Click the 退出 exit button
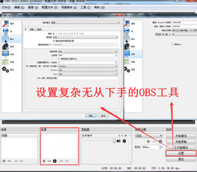197x172 pixels. (181, 159)
